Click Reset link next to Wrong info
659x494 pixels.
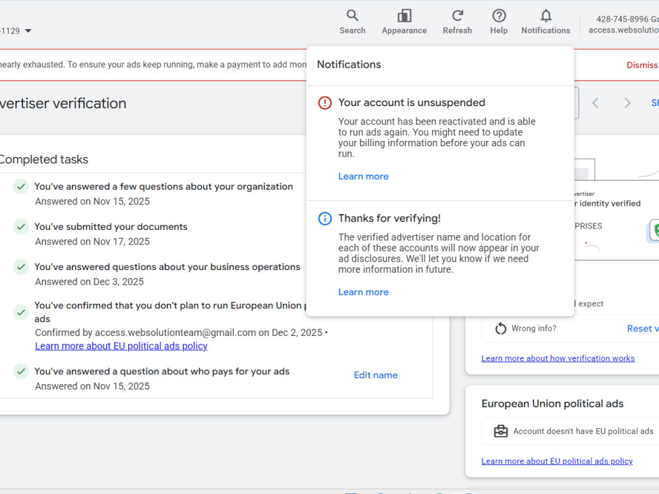click(x=643, y=329)
